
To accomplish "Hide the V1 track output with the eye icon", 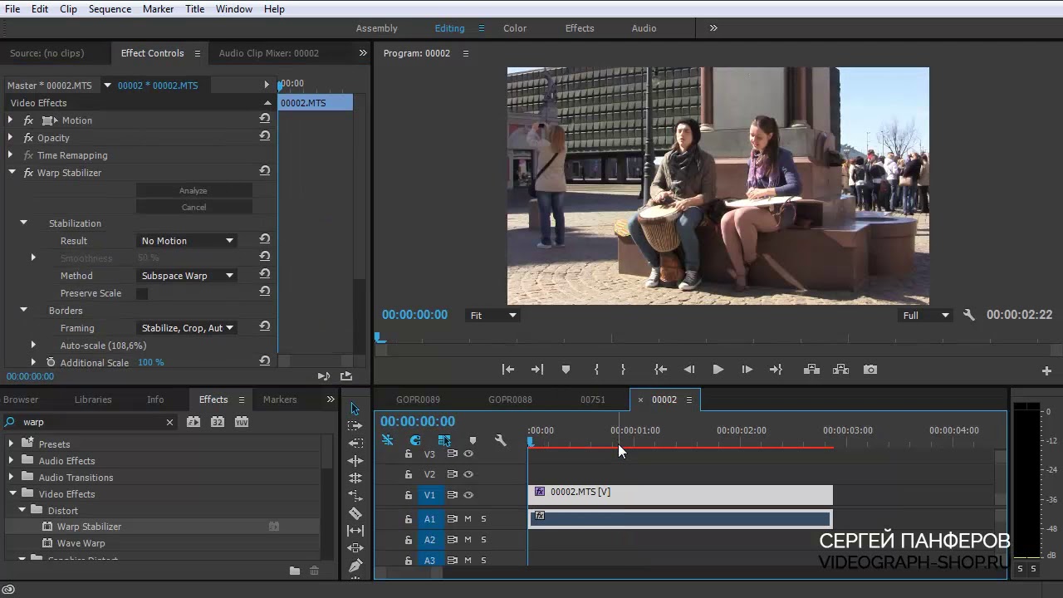I will click(468, 495).
